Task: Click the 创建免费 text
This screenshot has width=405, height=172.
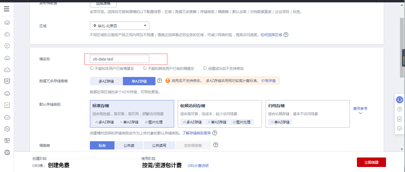Action: 59,165
